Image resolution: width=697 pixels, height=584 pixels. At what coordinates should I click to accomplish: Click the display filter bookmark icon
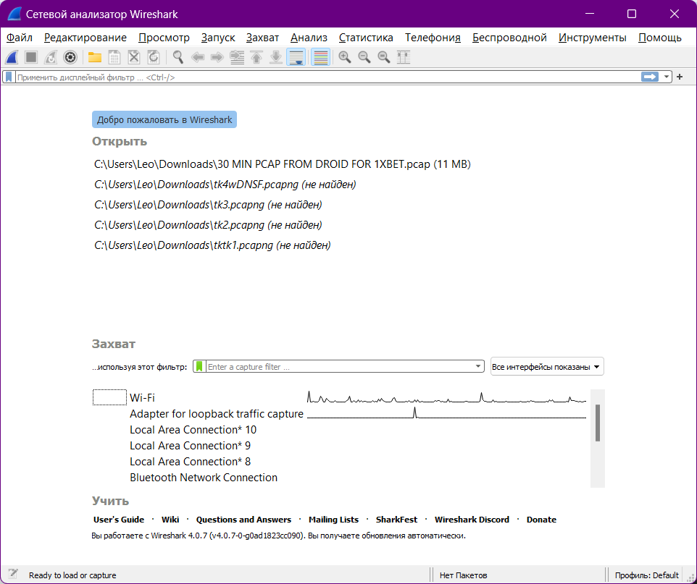(9, 77)
